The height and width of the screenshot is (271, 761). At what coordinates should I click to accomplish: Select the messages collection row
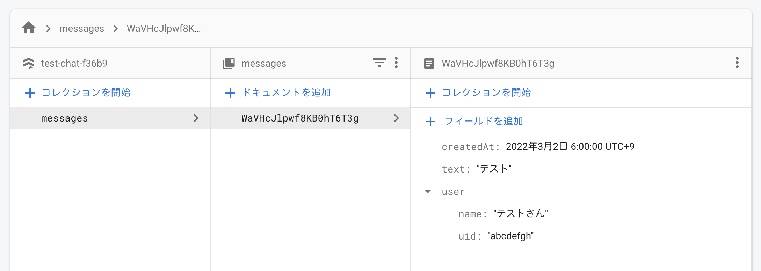110,118
